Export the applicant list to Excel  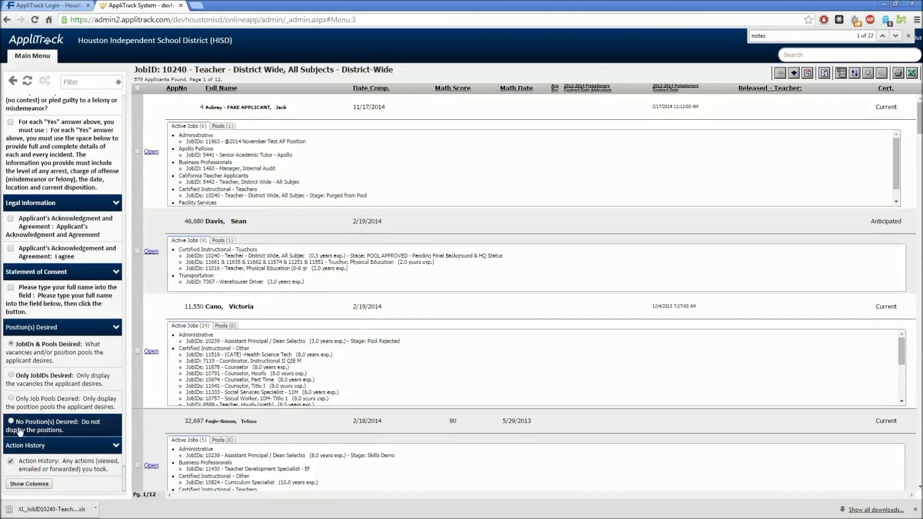pyautogui.click(x=912, y=73)
